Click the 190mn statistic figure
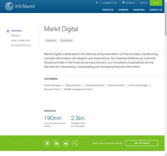 pyautogui.click(x=53, y=118)
